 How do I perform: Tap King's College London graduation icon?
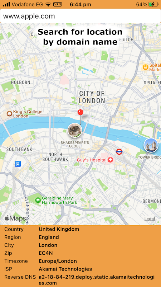click(x=9, y=114)
